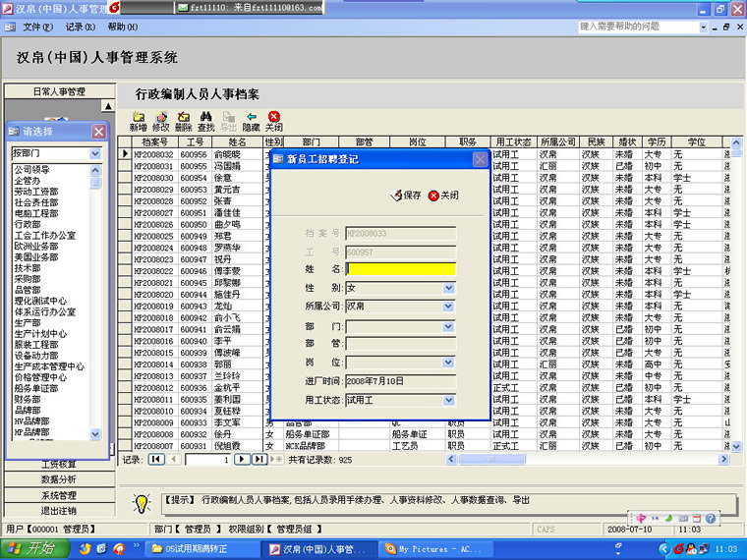Click the 工号 column header
Screen dimensions: 747x560
(x=196, y=141)
